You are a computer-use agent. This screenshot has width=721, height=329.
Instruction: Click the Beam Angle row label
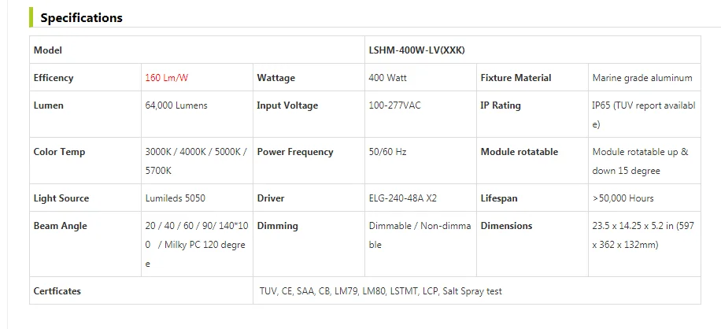pyautogui.click(x=61, y=226)
